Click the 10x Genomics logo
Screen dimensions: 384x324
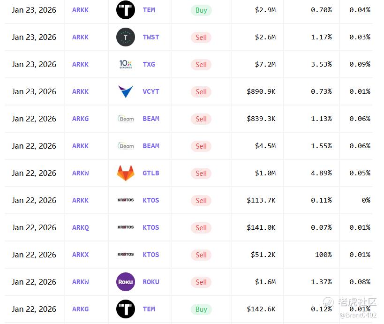(126, 64)
